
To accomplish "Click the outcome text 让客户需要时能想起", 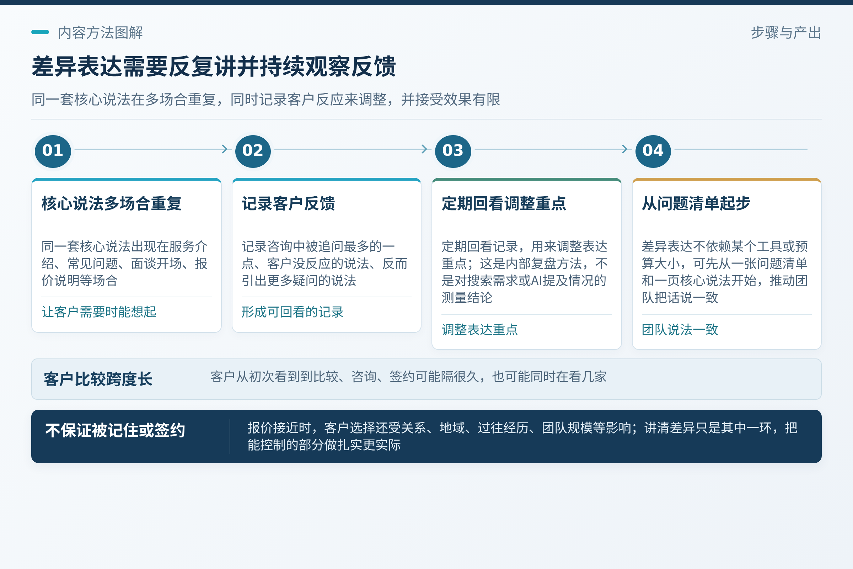I will (x=99, y=312).
